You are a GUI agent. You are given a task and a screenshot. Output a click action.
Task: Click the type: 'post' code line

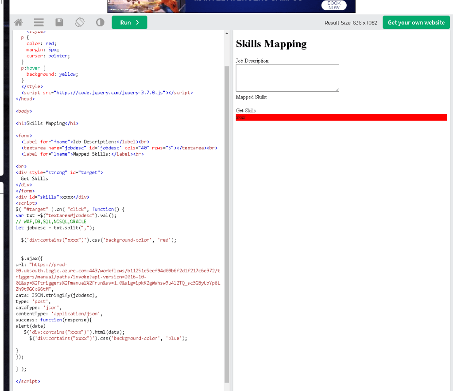[x=33, y=301]
